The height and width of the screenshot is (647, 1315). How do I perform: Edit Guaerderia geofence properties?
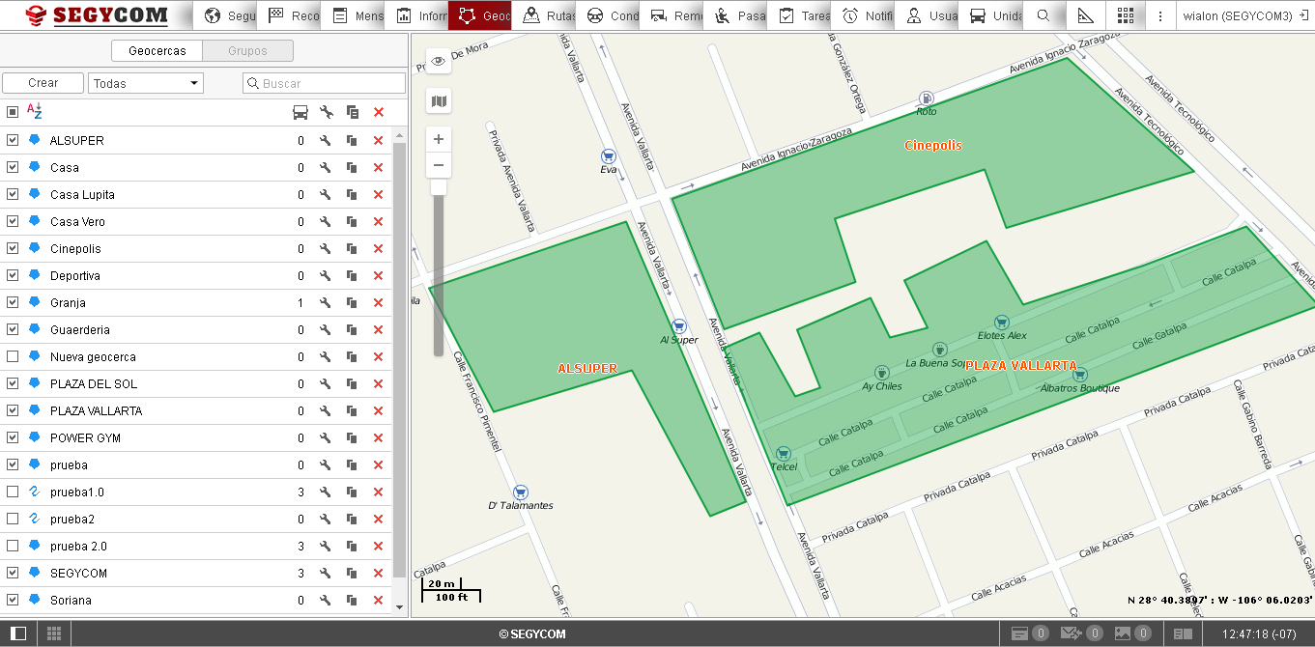coord(326,329)
